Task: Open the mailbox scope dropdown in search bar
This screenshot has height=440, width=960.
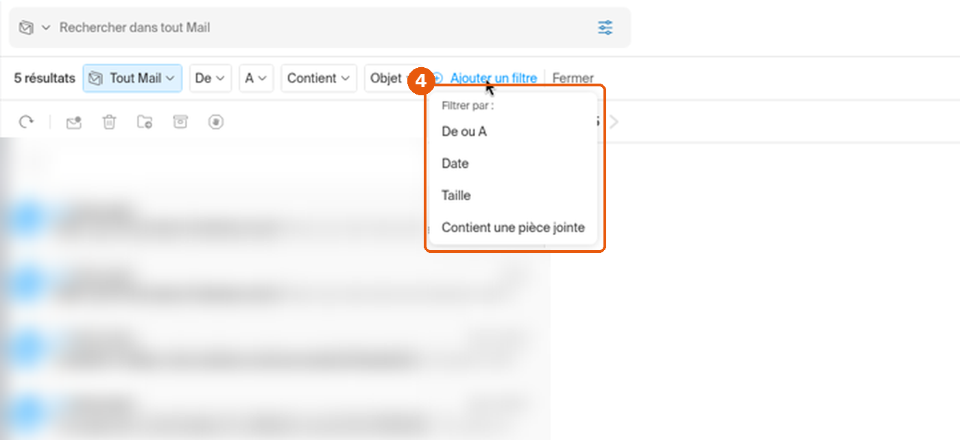Action: 34,27
